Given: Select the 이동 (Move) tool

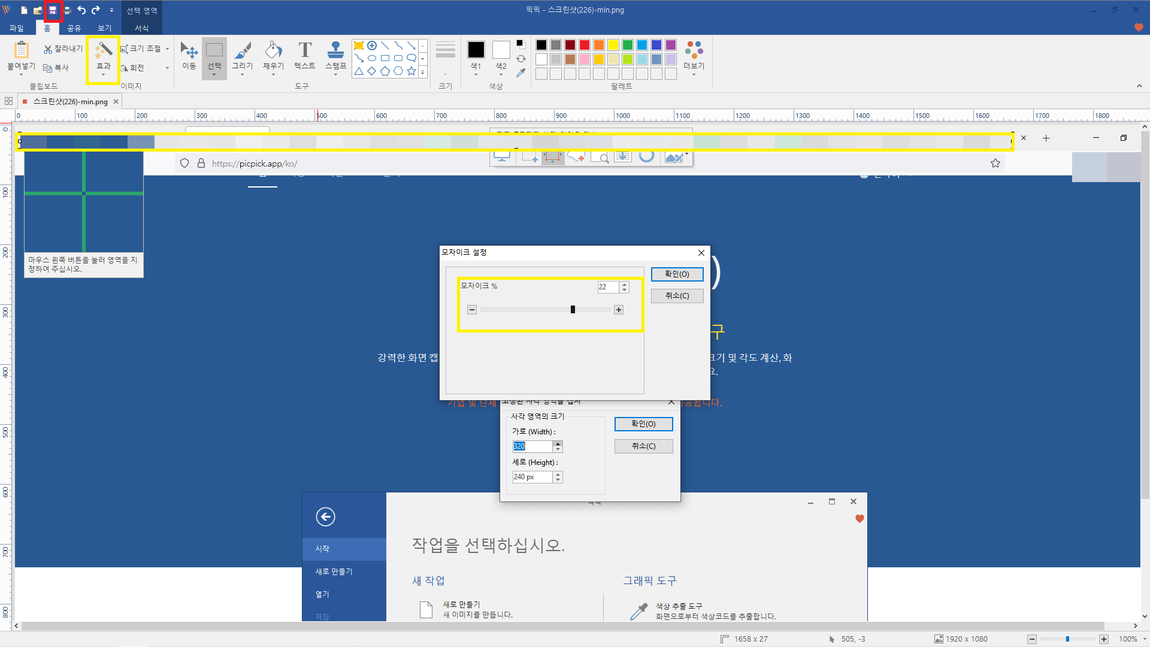Looking at the screenshot, I should 189,57.
